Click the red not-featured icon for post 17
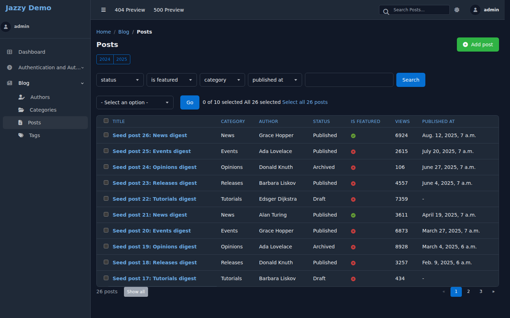This screenshot has height=318, width=510. [353, 279]
